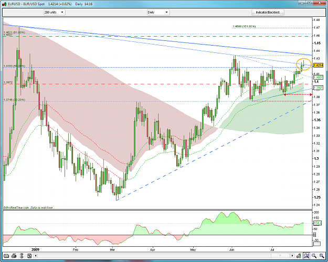Click the scroll right arrow

(292, 256)
